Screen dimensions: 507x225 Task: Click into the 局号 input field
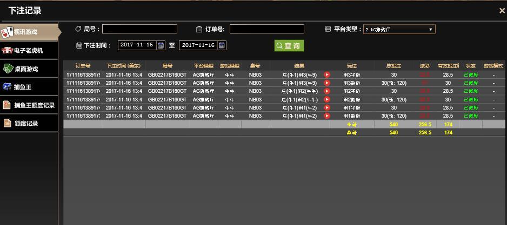[x=139, y=29]
